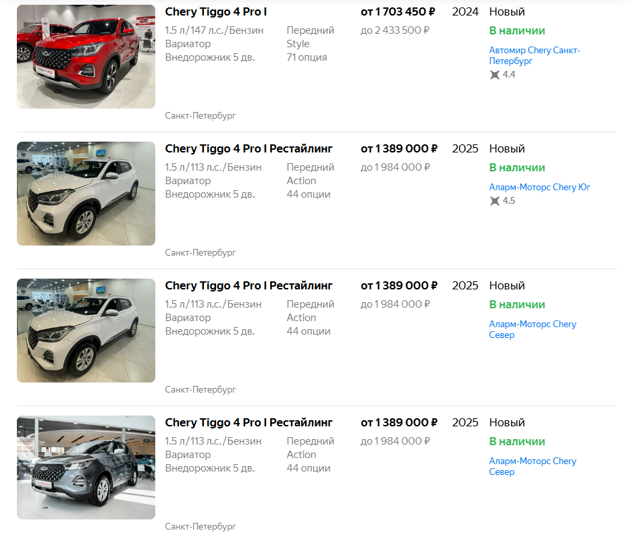The image size is (636, 539).
Task: Click price от 1 389 000 ₽ in the Chery Юг listing
Action: (x=399, y=148)
